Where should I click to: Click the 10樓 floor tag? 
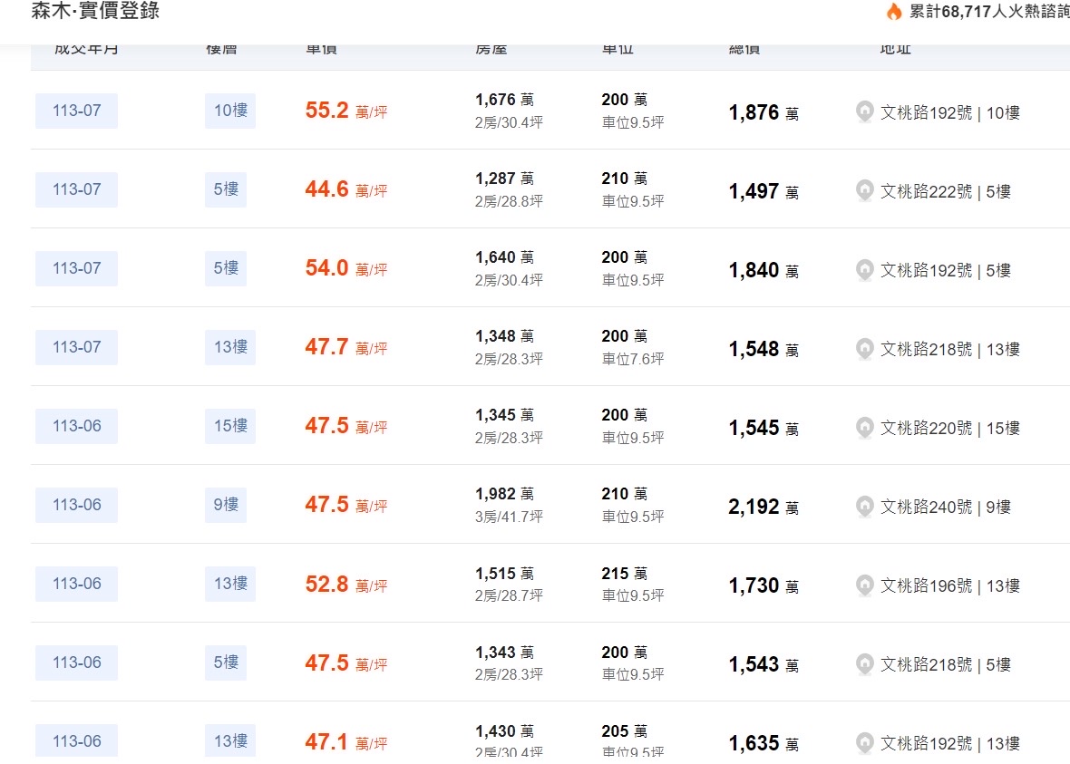click(230, 111)
